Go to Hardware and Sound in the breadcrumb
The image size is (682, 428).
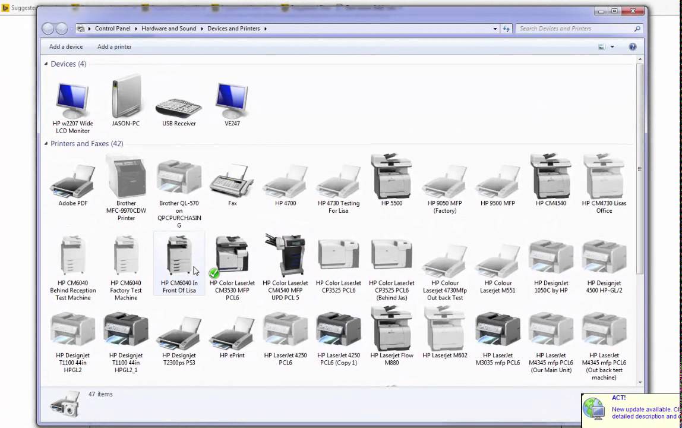(x=169, y=29)
